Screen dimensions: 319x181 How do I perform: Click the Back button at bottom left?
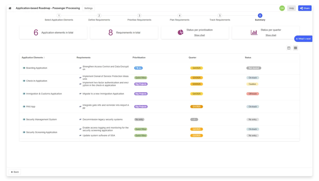(14, 172)
